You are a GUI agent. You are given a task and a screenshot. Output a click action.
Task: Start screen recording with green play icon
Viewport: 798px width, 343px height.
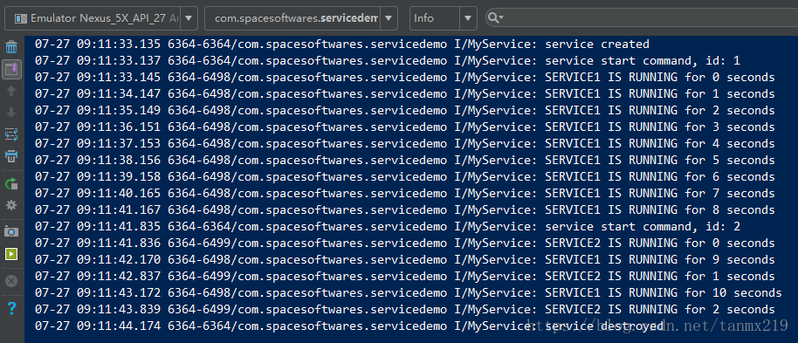pyautogui.click(x=11, y=253)
